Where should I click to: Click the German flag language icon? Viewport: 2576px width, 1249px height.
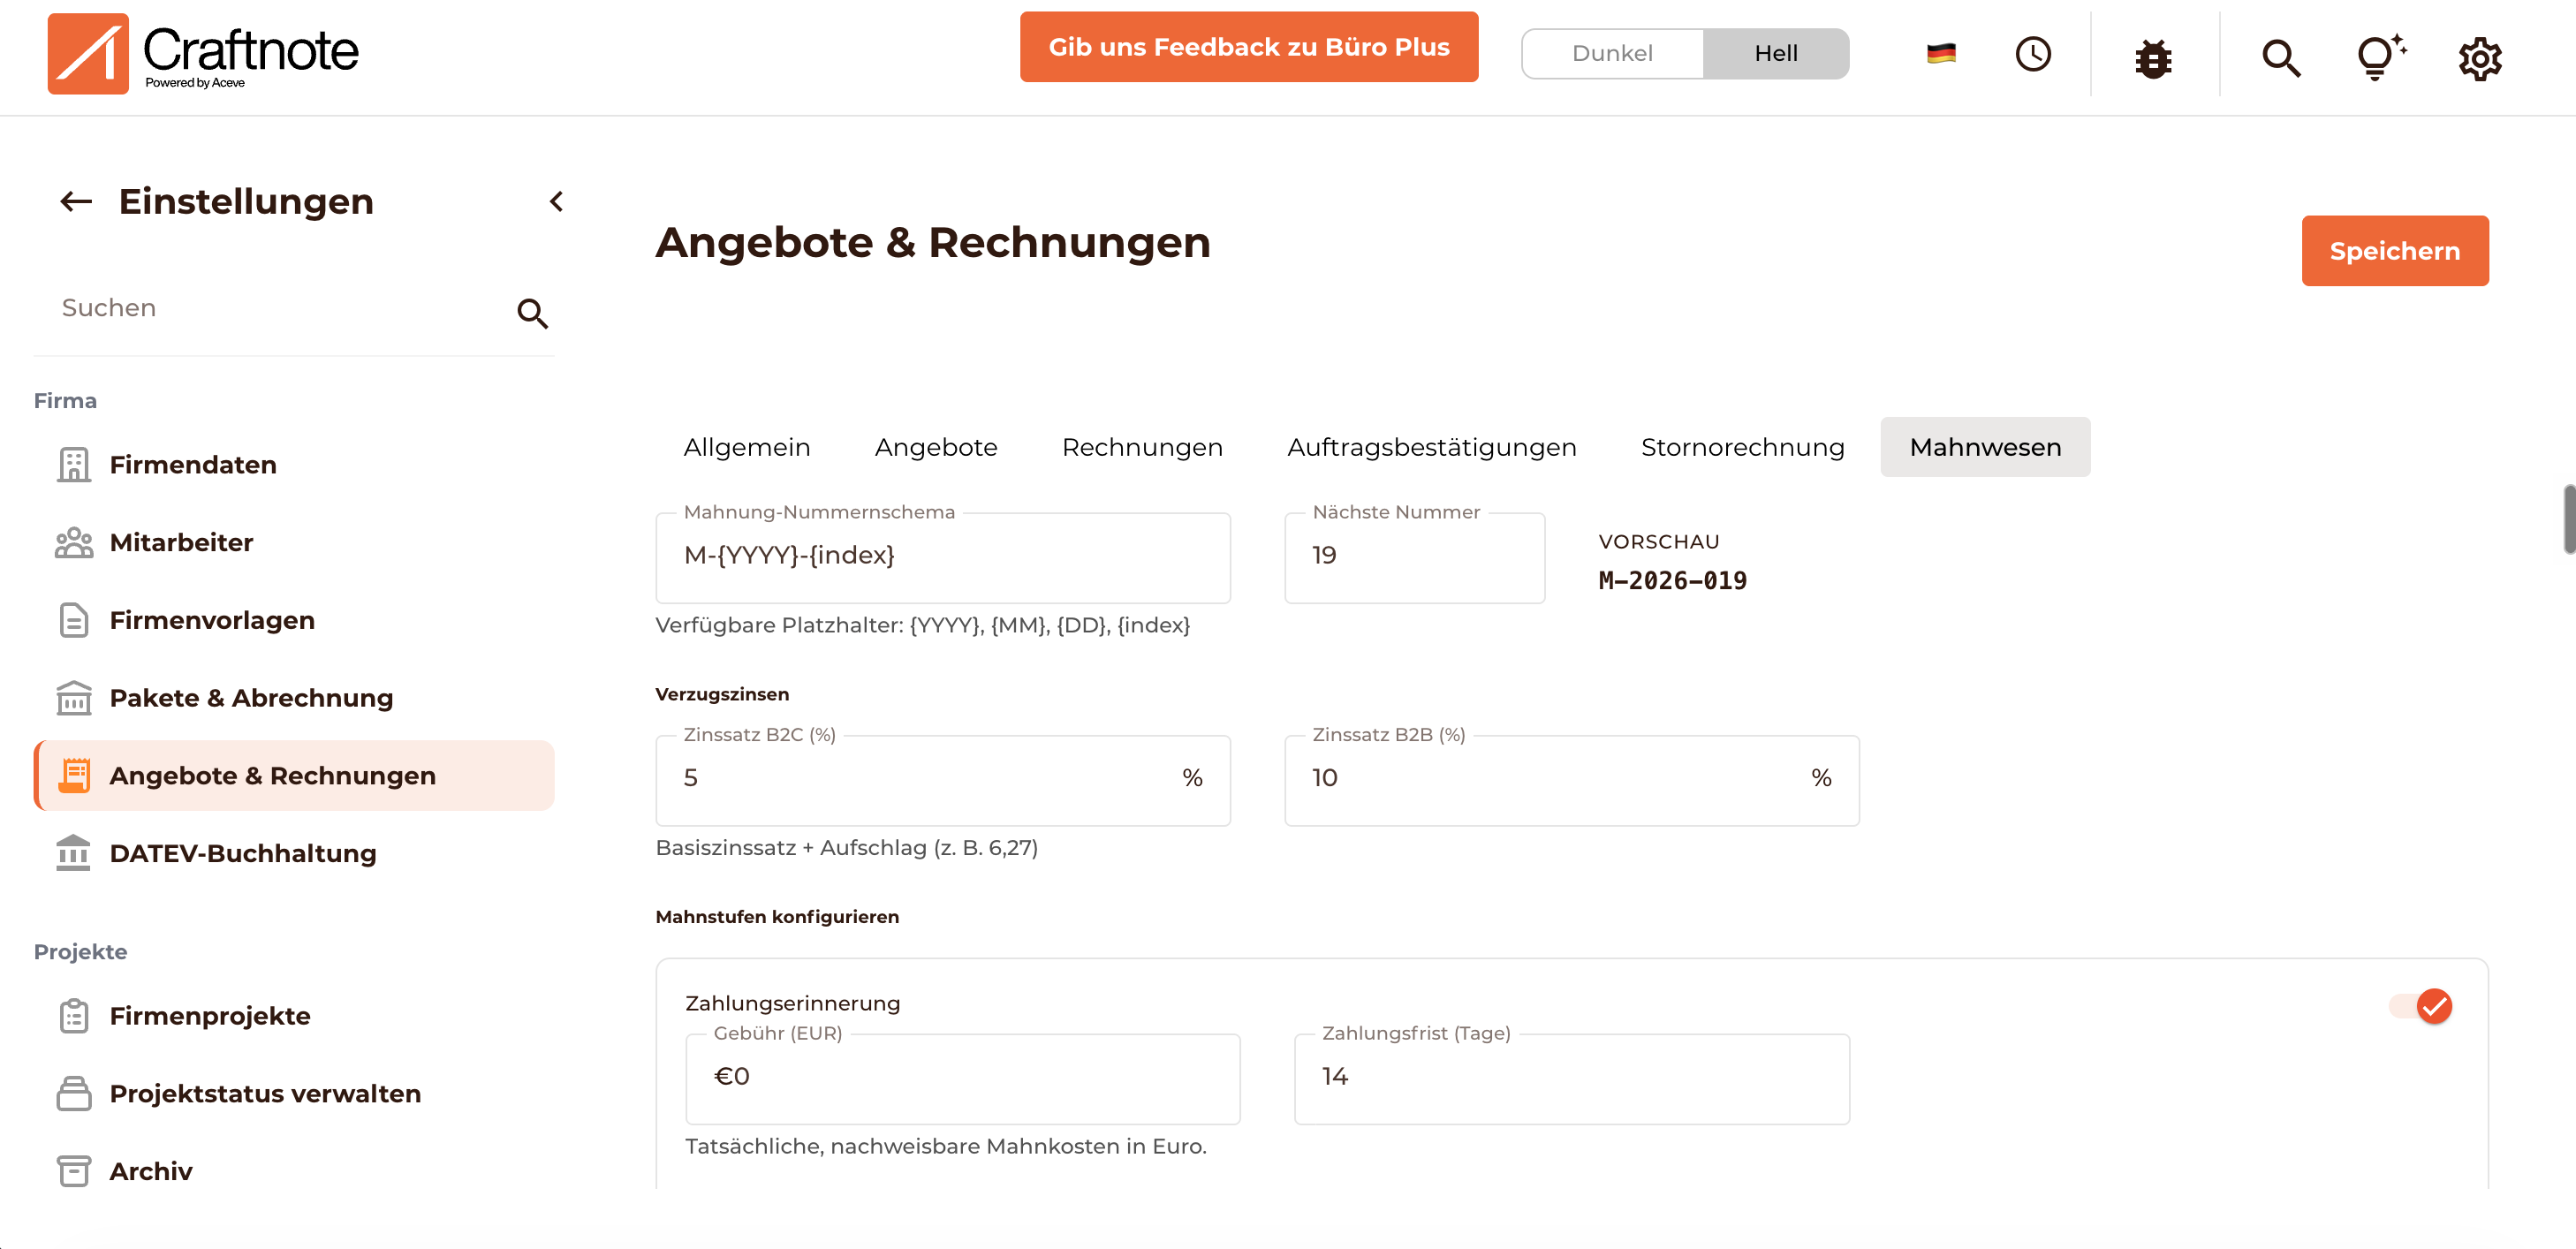(1941, 53)
